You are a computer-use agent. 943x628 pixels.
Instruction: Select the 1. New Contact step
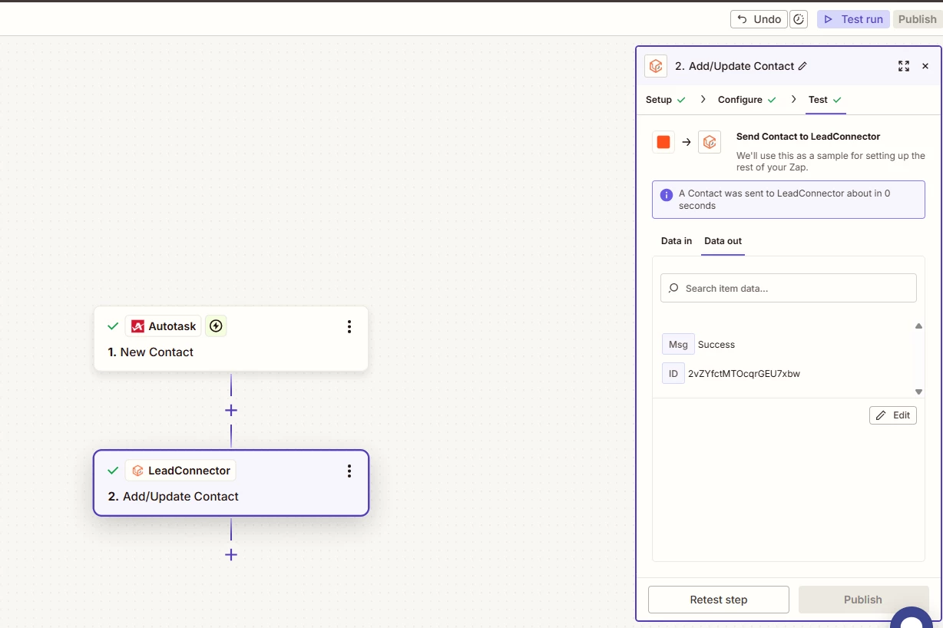pos(231,339)
